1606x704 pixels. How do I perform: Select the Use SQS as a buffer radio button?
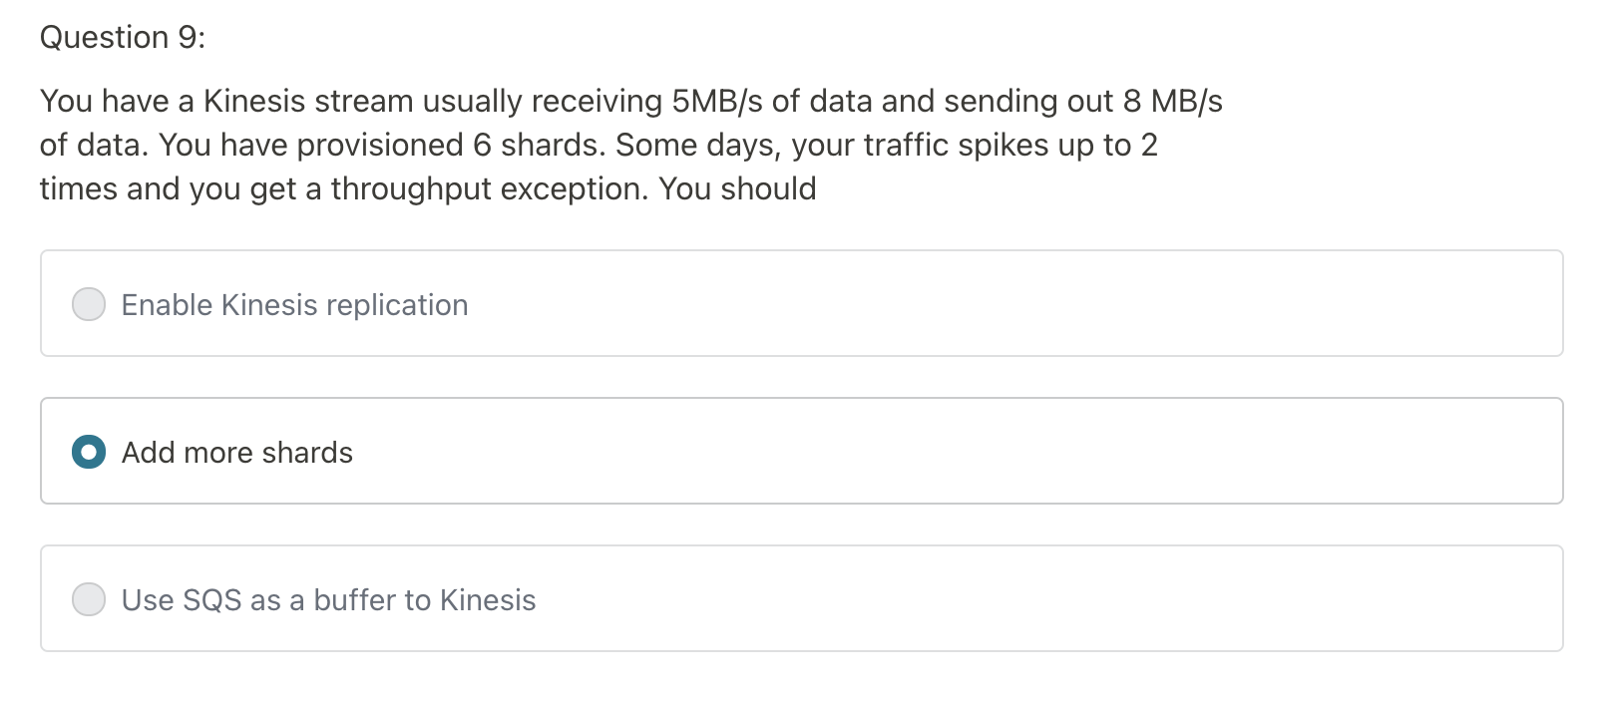click(89, 599)
